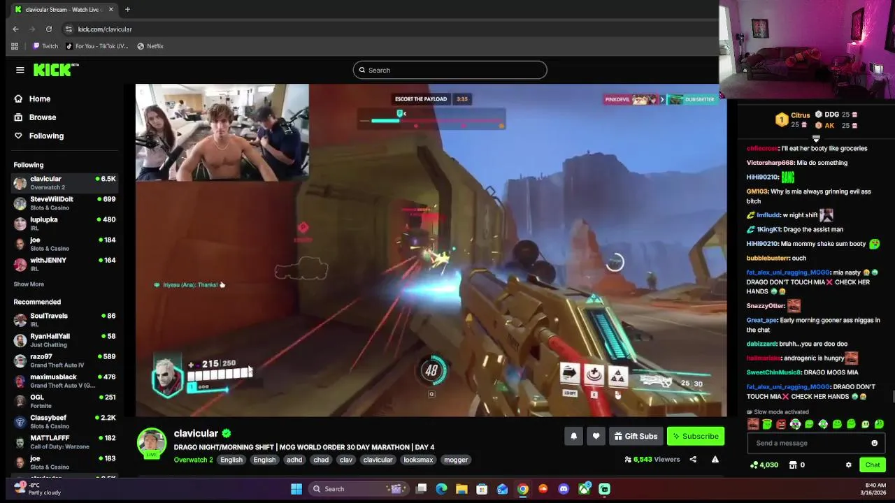This screenshot has width=895, height=503.
Task: Select the mogger tag
Action: 456,460
